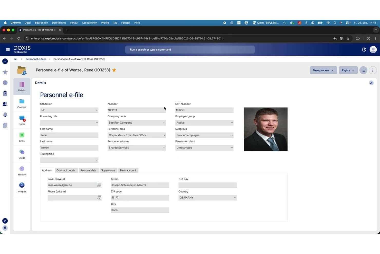The image size is (380, 254).
Task: Click the employee portrait photo
Action: (265, 129)
